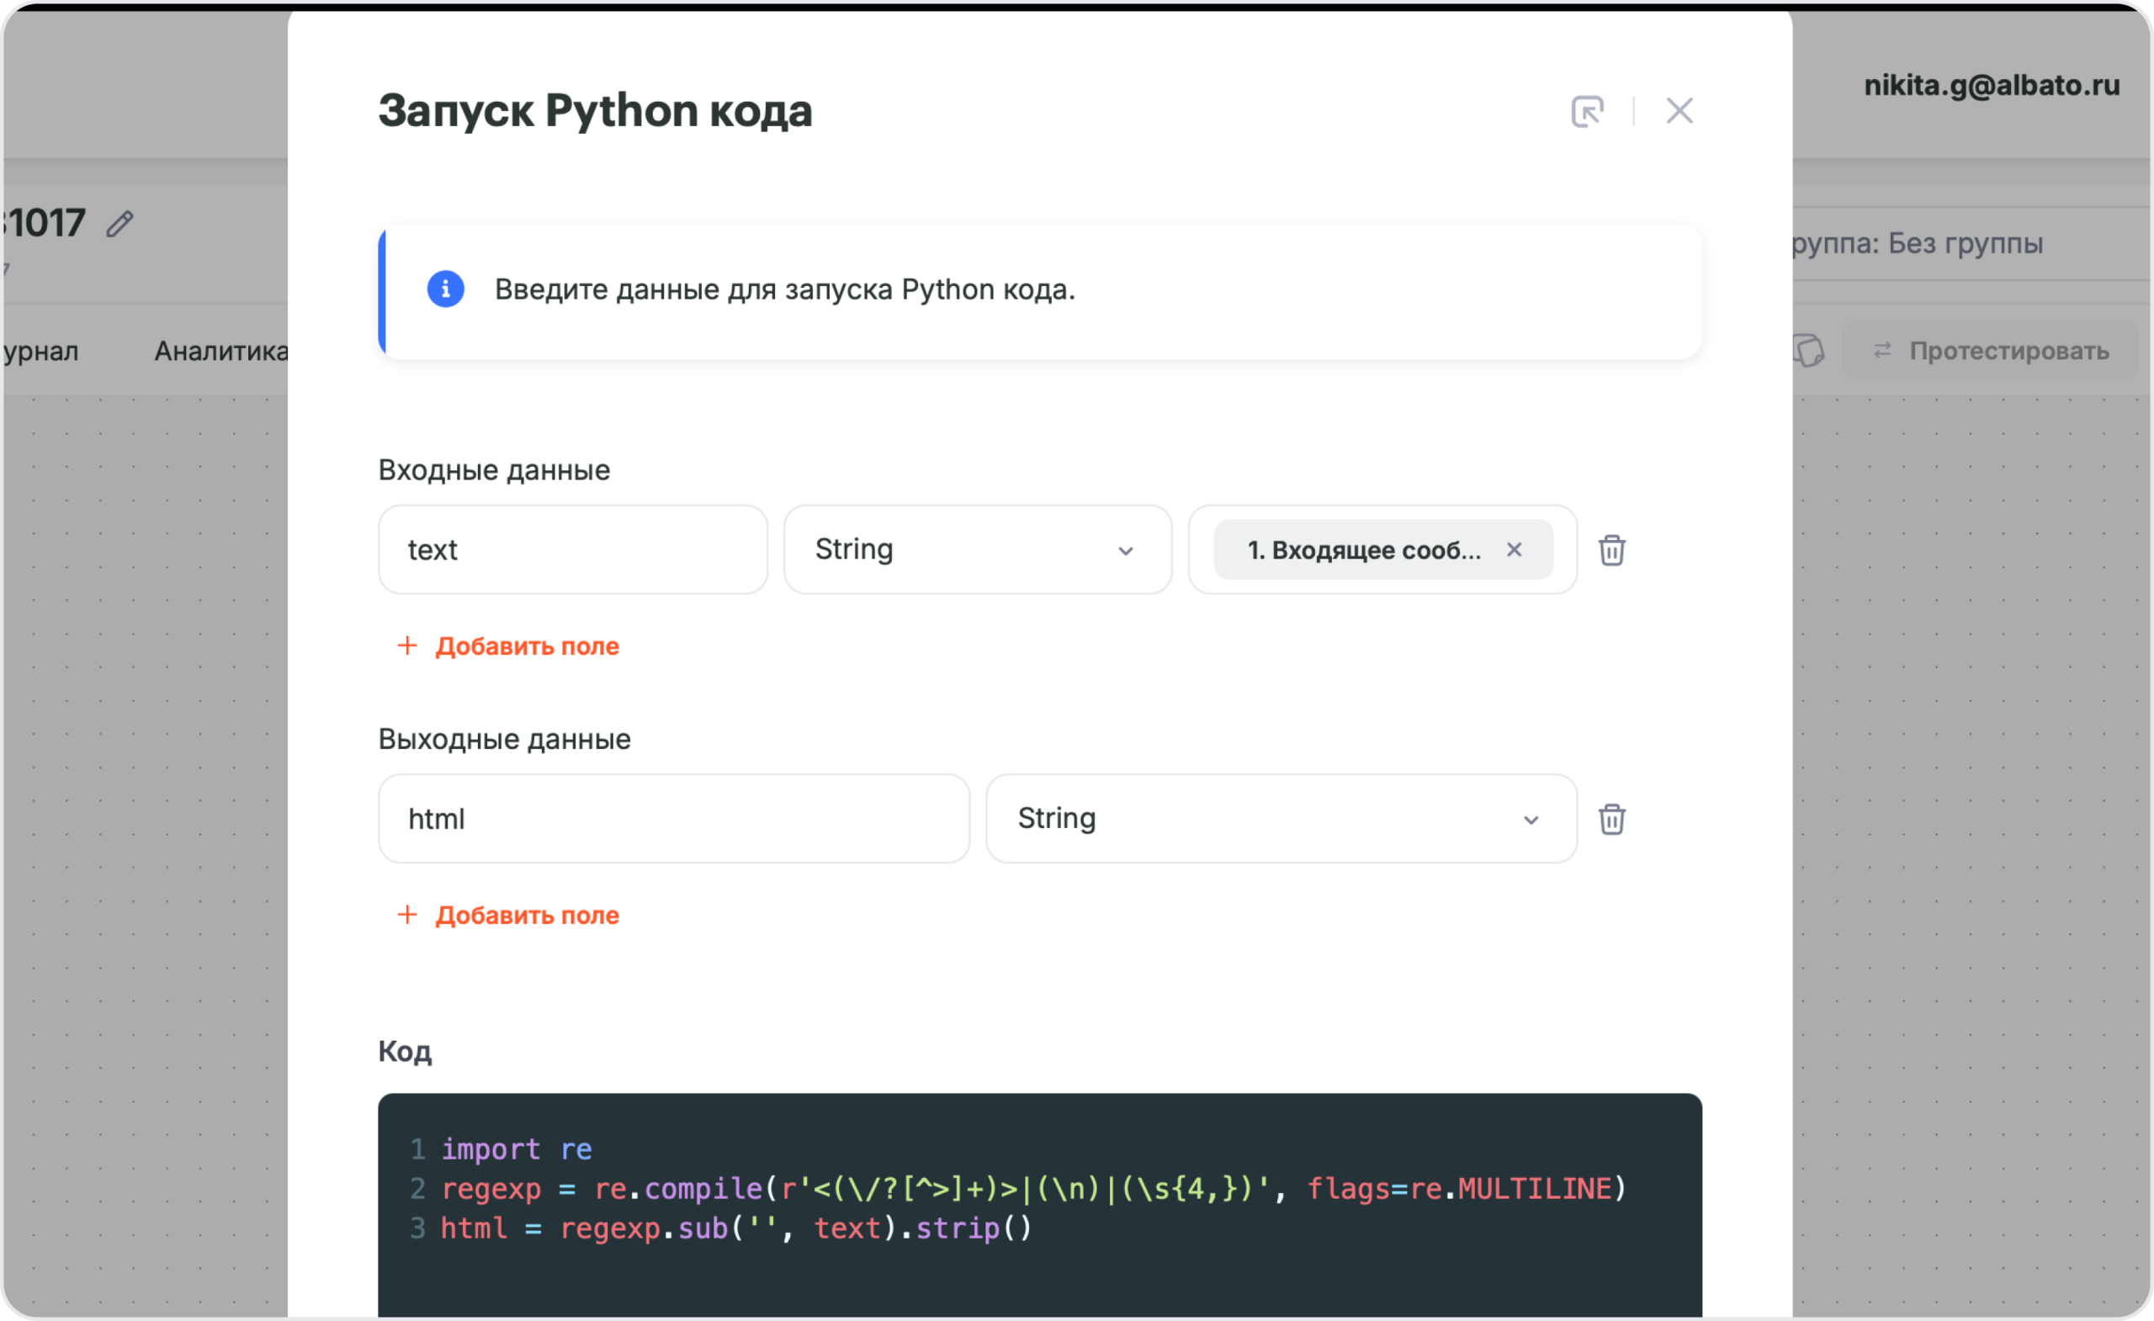
Task: Click chevron arrow of output type select
Action: tap(1531, 820)
